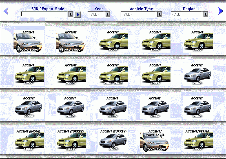Screen dimensions: 226x159
Task: Click the Year '< ALL >' selection box
Action: tap(96, 14)
